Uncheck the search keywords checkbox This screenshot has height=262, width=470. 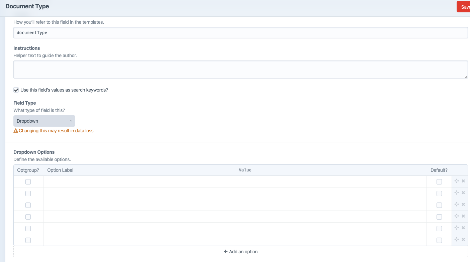(16, 90)
